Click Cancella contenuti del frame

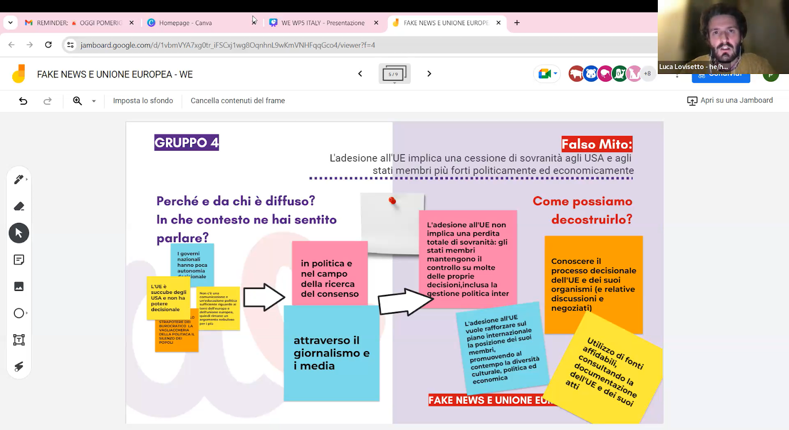point(238,101)
